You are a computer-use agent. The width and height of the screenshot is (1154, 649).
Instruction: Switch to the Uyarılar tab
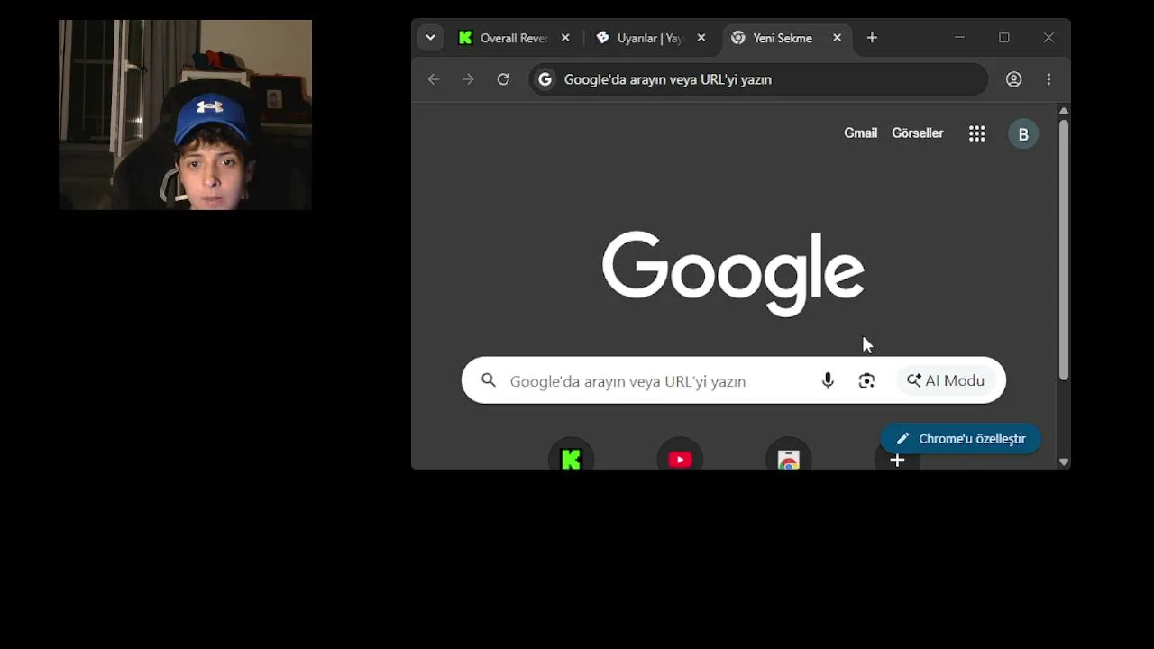tap(650, 38)
